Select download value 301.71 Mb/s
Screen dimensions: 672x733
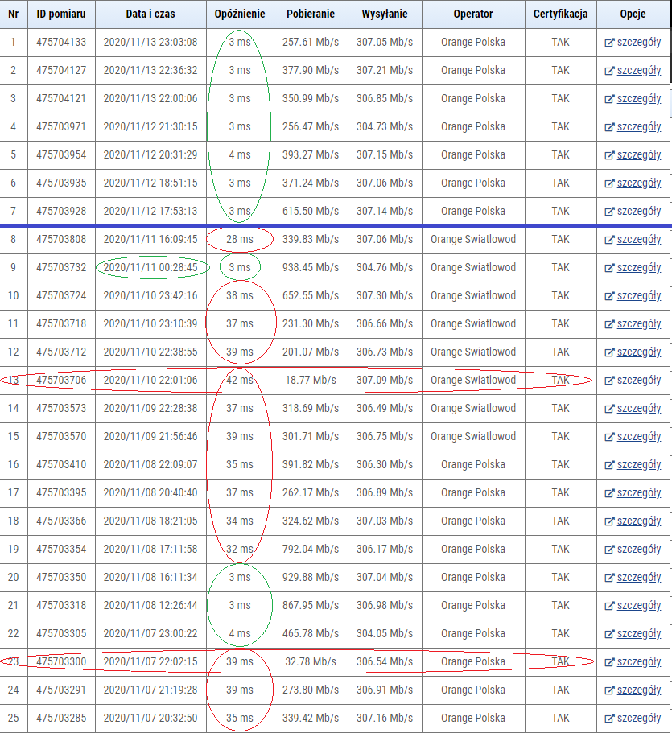pyautogui.click(x=311, y=437)
